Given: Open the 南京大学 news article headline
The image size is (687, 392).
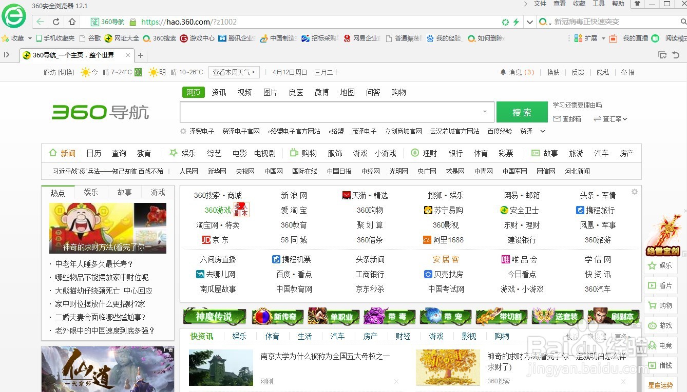Looking at the screenshot, I should pos(326,356).
